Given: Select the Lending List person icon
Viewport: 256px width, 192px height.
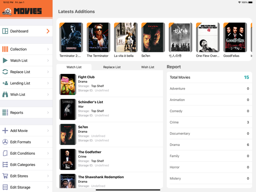Looking at the screenshot, I should [x=5, y=83].
